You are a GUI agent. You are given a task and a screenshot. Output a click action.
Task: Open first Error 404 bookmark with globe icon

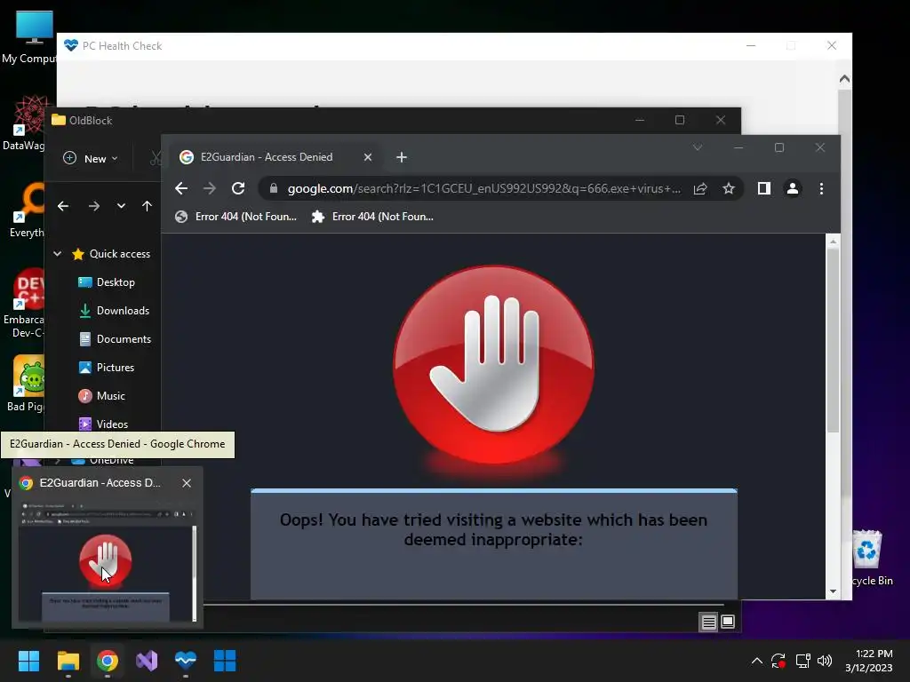tap(236, 217)
